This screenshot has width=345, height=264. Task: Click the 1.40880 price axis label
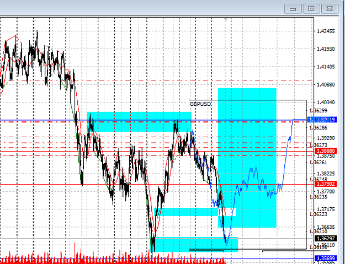point(326,84)
